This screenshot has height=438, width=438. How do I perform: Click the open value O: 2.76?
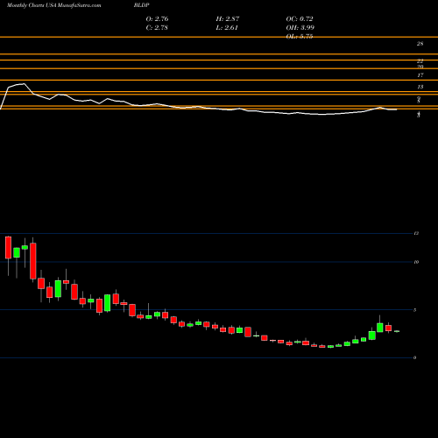tap(157, 18)
